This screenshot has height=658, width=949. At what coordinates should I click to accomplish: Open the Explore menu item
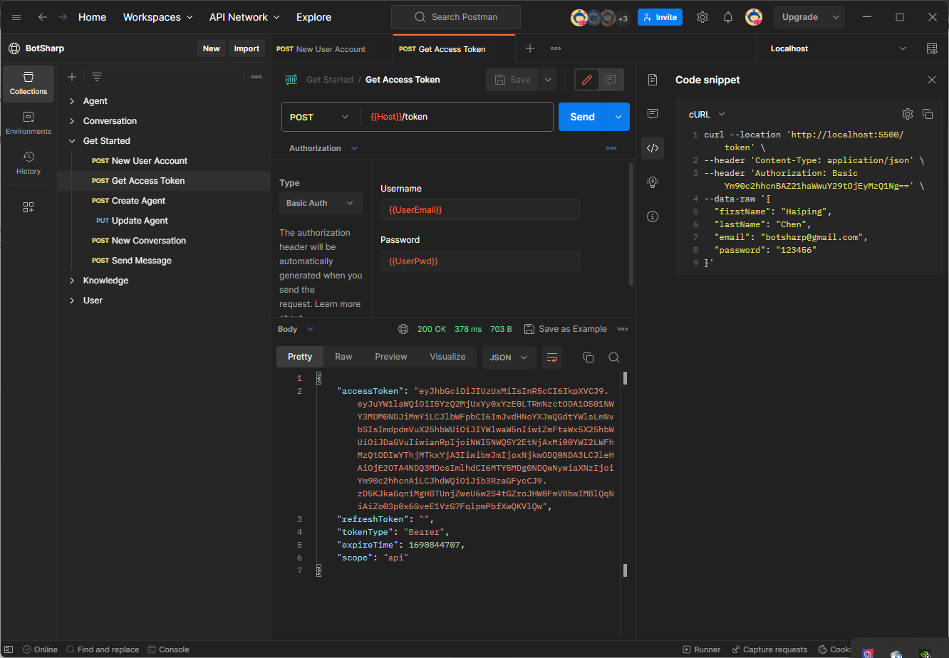coord(313,17)
